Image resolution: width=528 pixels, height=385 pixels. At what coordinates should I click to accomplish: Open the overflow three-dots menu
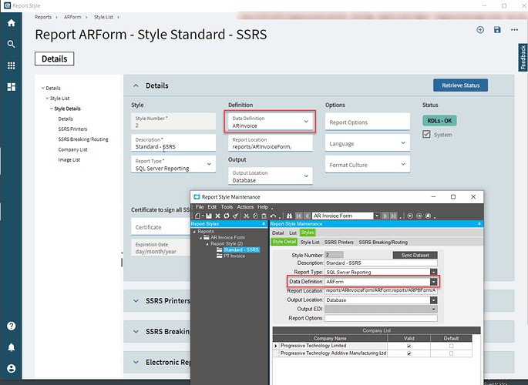coord(514,29)
